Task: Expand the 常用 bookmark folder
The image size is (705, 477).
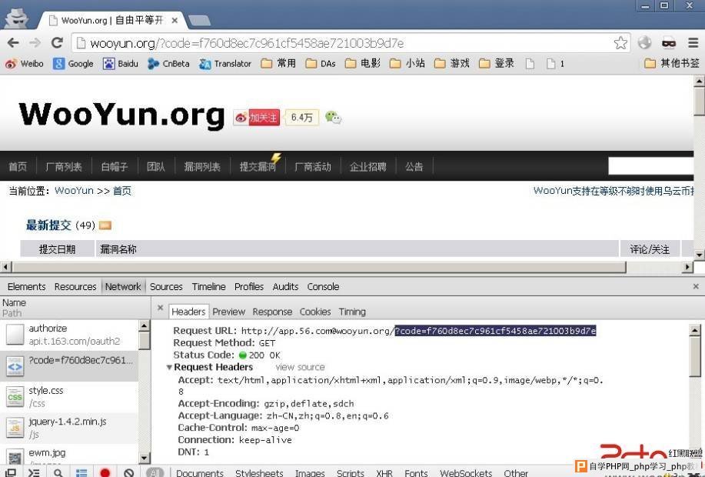Action: (x=278, y=63)
